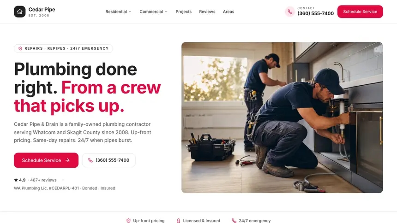Image resolution: width=397 pixels, height=223 pixels.
Task: Click the Licensed & Insured ribbon icon
Action: click(x=178, y=221)
